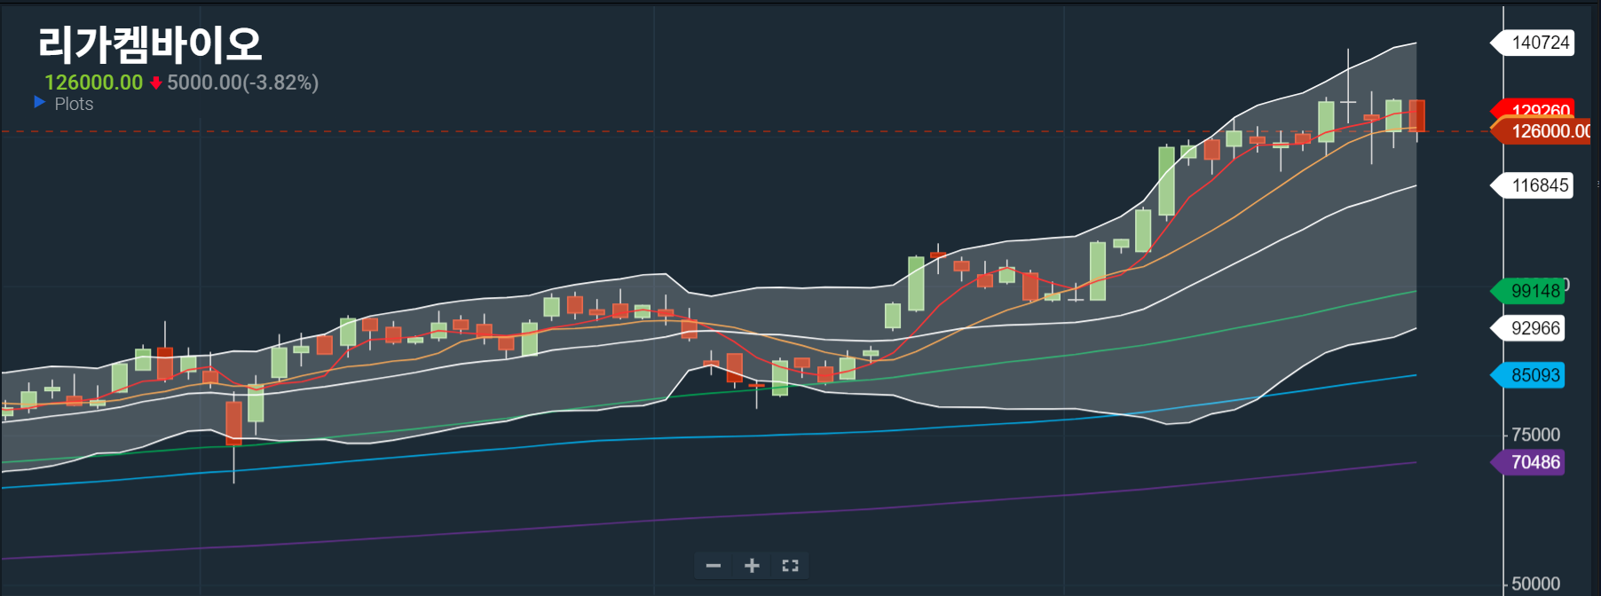
Task: Click the 리가켐바이오 stock title
Action: tap(149, 44)
